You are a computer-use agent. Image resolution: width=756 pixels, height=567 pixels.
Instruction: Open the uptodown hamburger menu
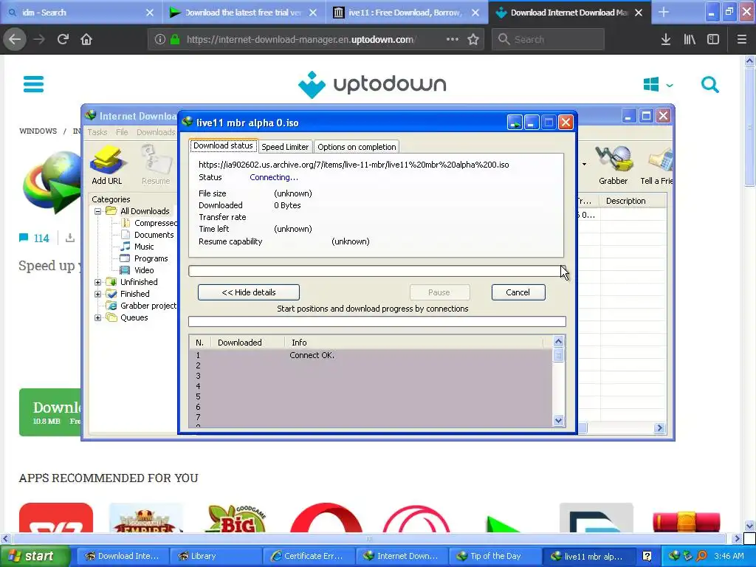33,84
